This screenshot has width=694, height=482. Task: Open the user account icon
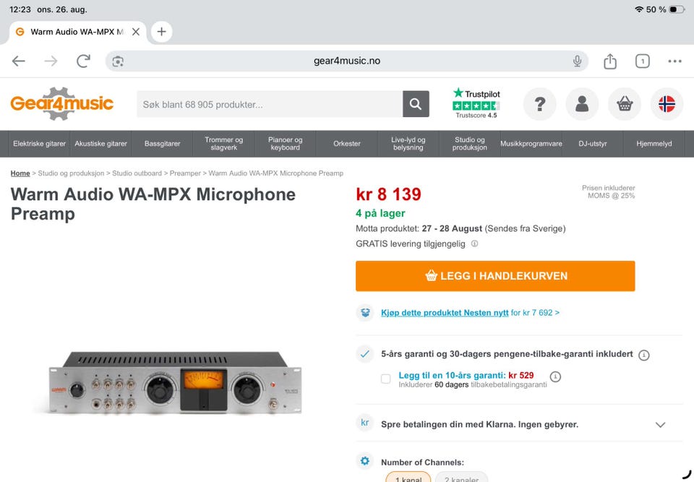582,104
